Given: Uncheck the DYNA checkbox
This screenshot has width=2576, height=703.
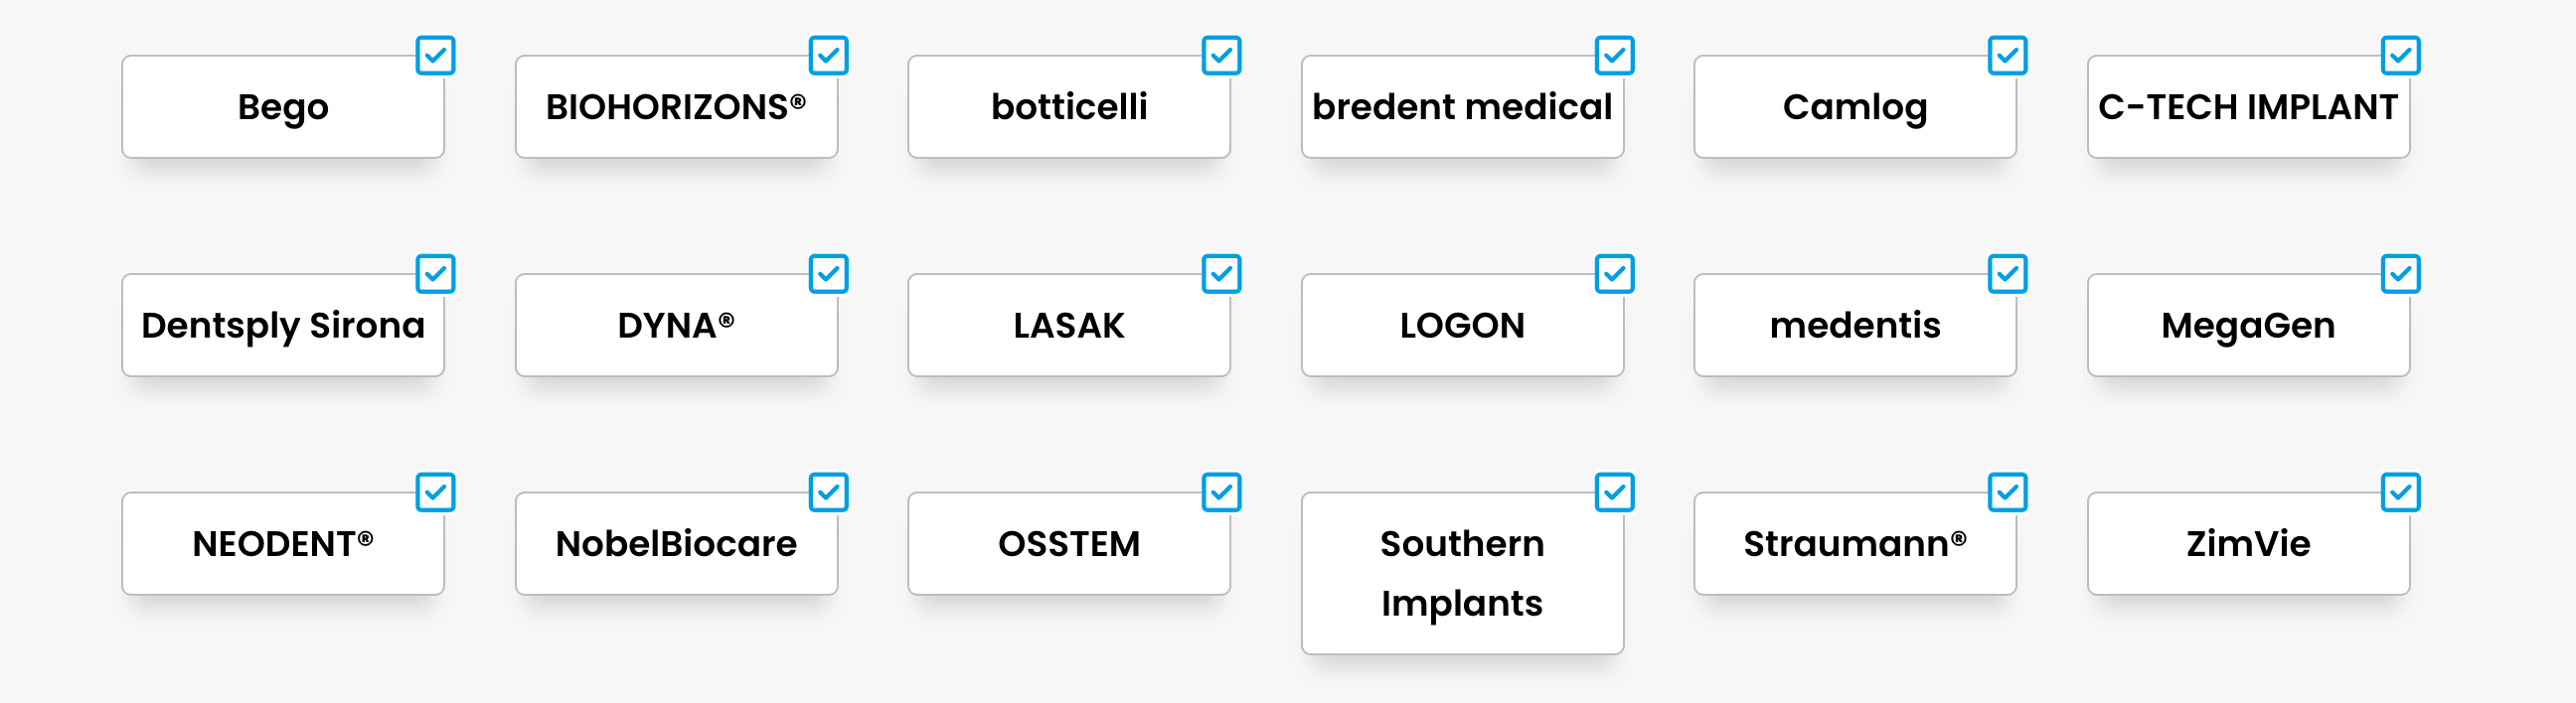Looking at the screenshot, I should click(828, 275).
